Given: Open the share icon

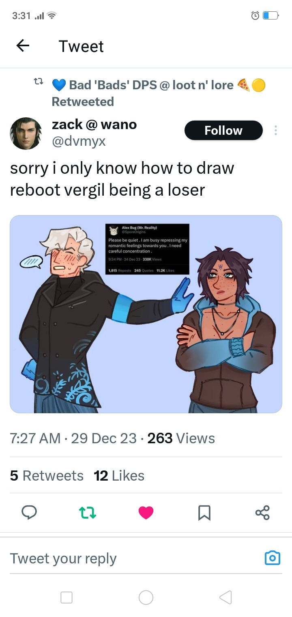Looking at the screenshot, I should (x=262, y=512).
